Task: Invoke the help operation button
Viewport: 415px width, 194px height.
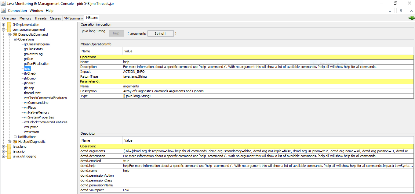Action: click(x=116, y=33)
